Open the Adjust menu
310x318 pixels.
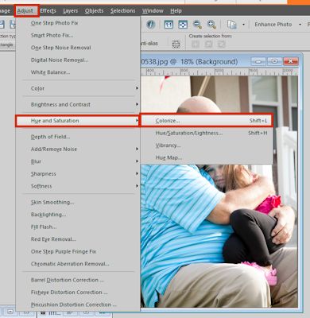(25, 11)
